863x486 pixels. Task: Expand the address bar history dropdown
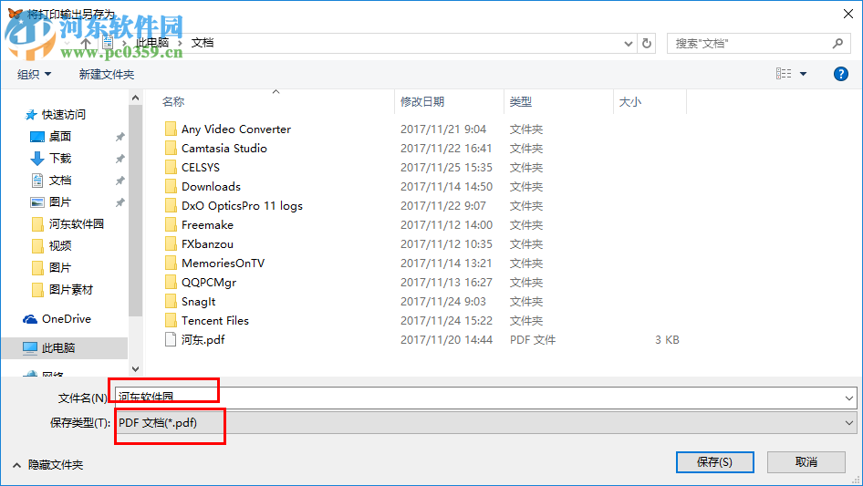pyautogui.click(x=628, y=44)
